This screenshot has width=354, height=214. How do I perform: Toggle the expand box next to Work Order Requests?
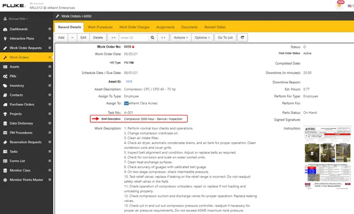[x=50, y=48]
